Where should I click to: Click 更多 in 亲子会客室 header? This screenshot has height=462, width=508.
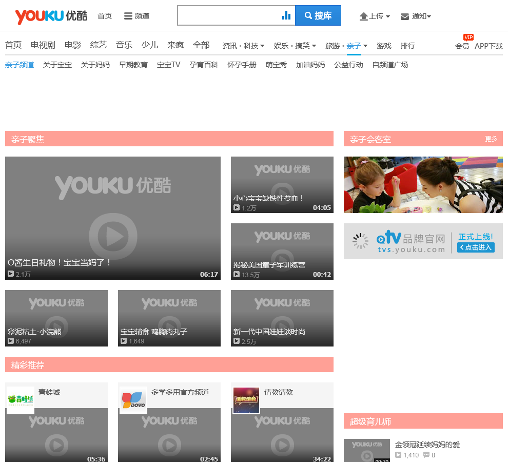(491, 139)
